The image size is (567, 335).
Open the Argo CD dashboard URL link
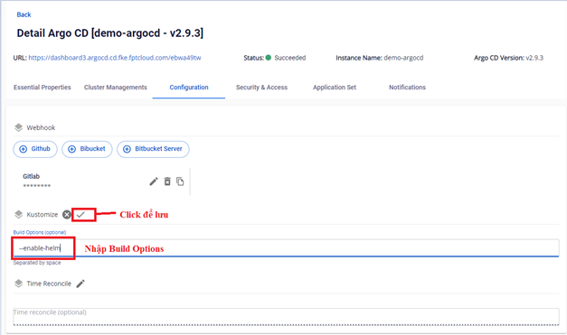(115, 58)
